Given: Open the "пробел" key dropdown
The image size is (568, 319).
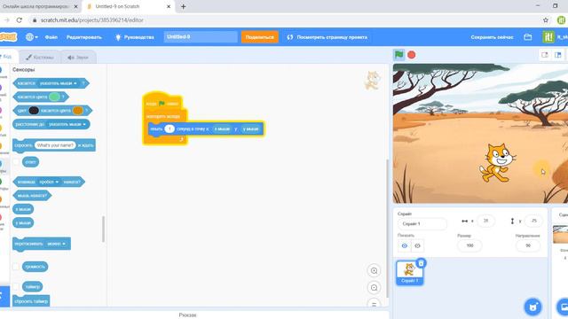Looking at the screenshot, I should pos(49,182).
